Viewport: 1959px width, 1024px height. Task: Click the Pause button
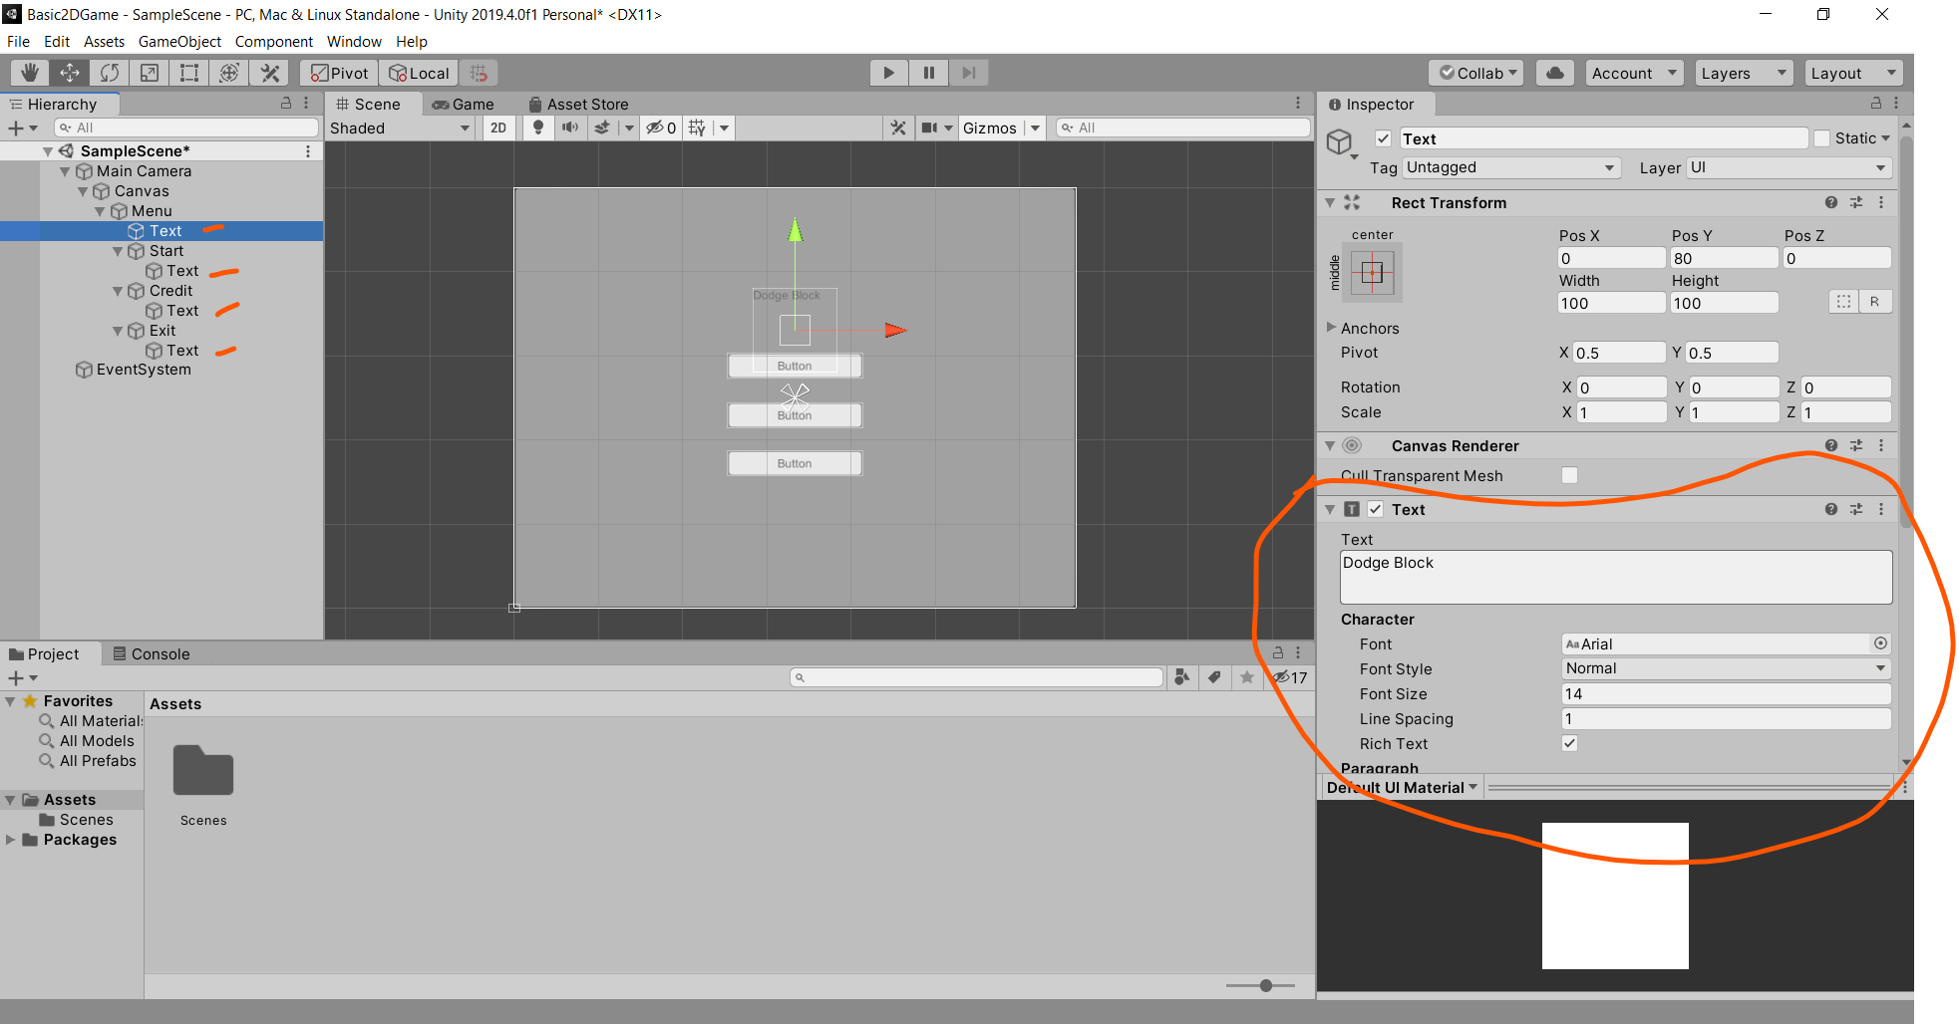(x=928, y=73)
